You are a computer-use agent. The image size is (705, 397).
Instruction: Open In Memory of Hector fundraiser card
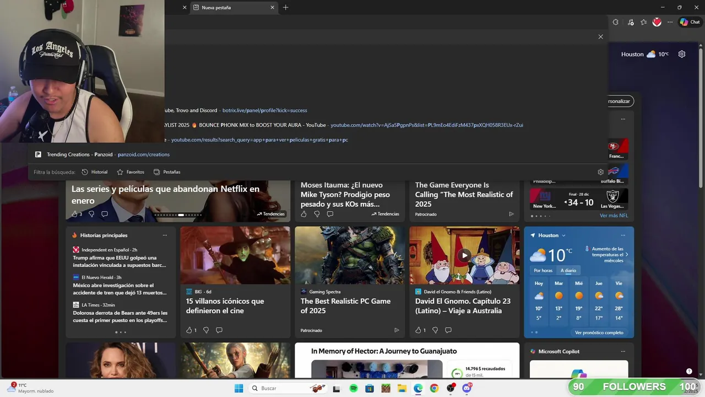click(407, 361)
